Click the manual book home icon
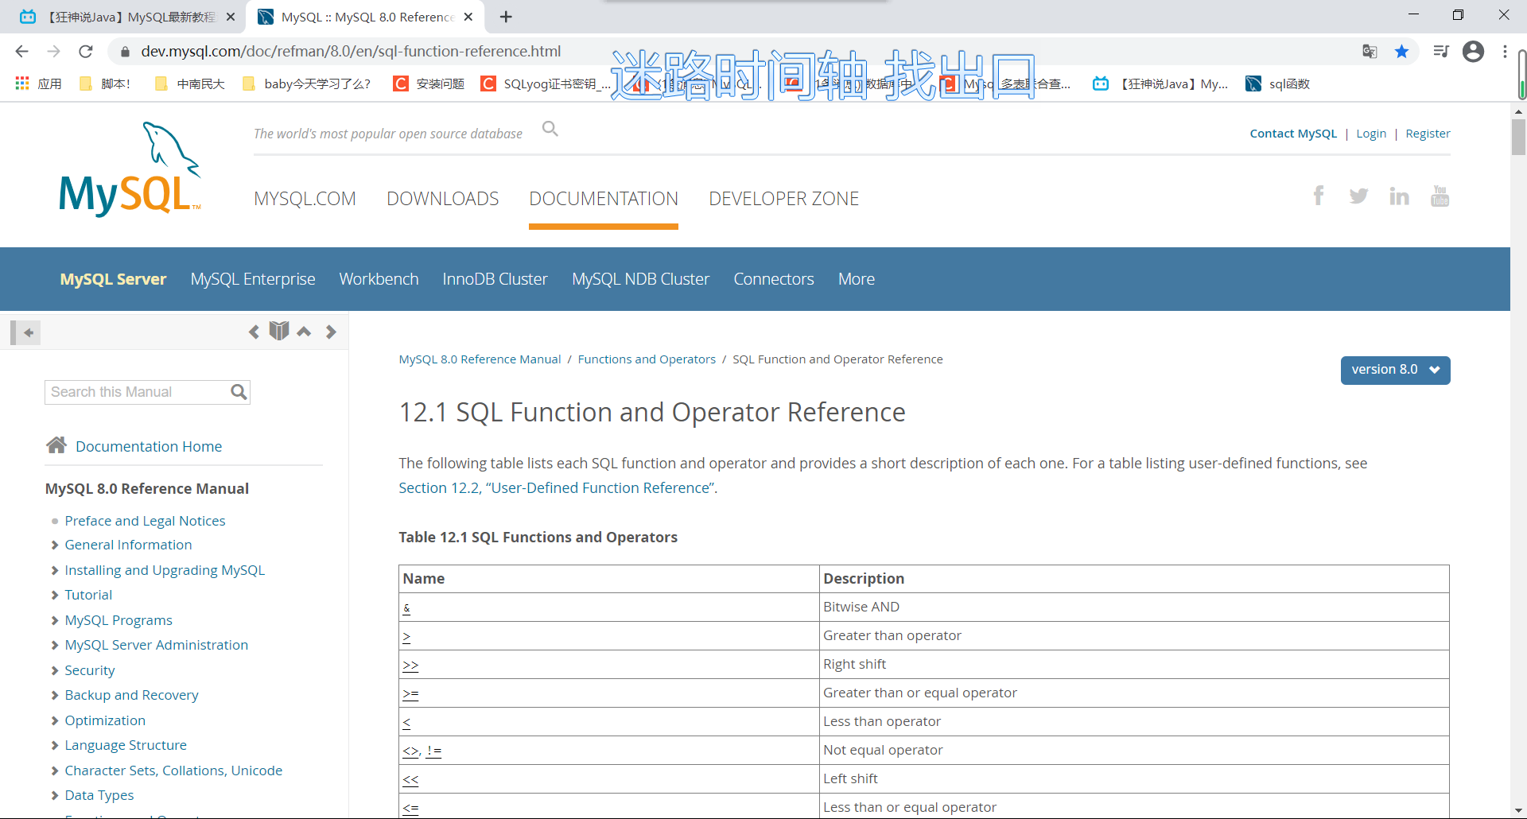 [278, 331]
